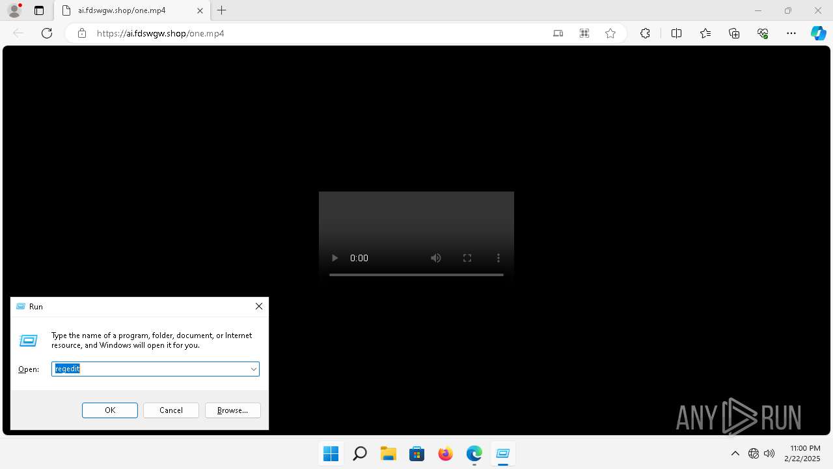The height and width of the screenshot is (469, 833).
Task: Play the video
Action: 335,258
